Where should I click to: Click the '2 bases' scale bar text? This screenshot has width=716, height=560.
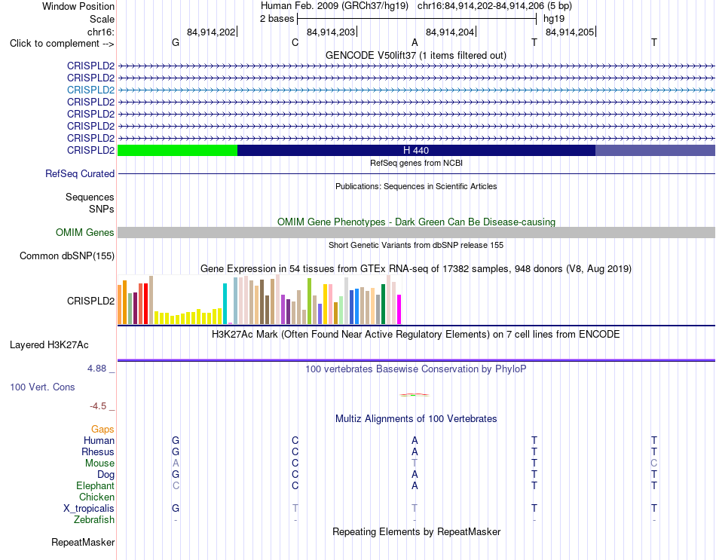[277, 19]
